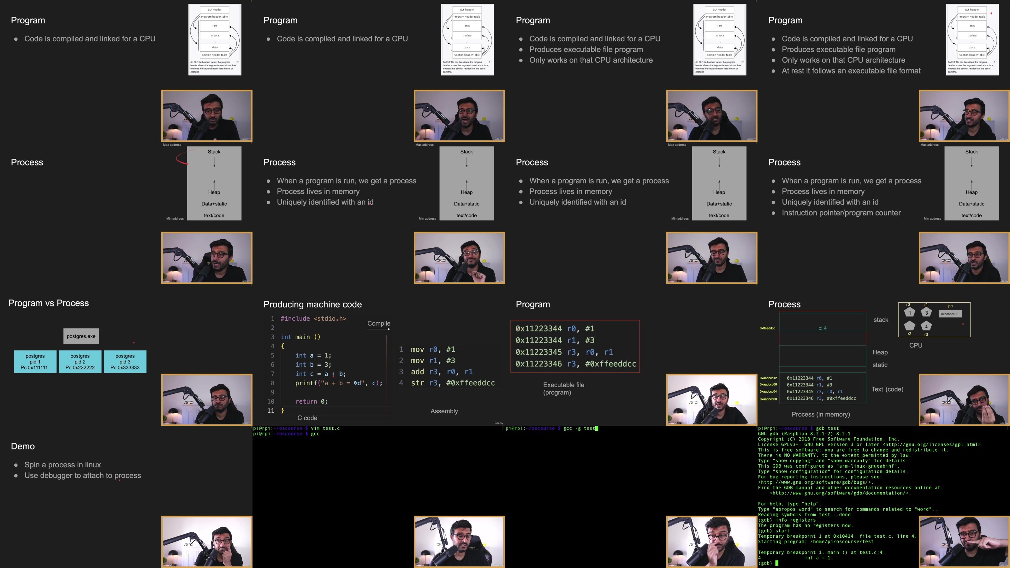
Task: Click the 'Compile' arrow label
Action: 379,323
